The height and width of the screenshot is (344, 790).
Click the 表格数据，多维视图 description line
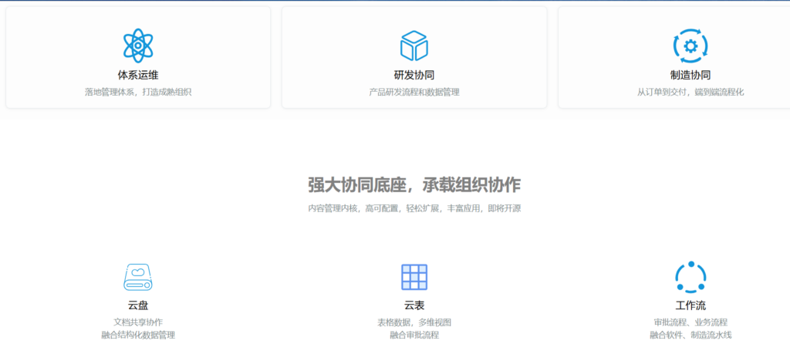point(414,322)
